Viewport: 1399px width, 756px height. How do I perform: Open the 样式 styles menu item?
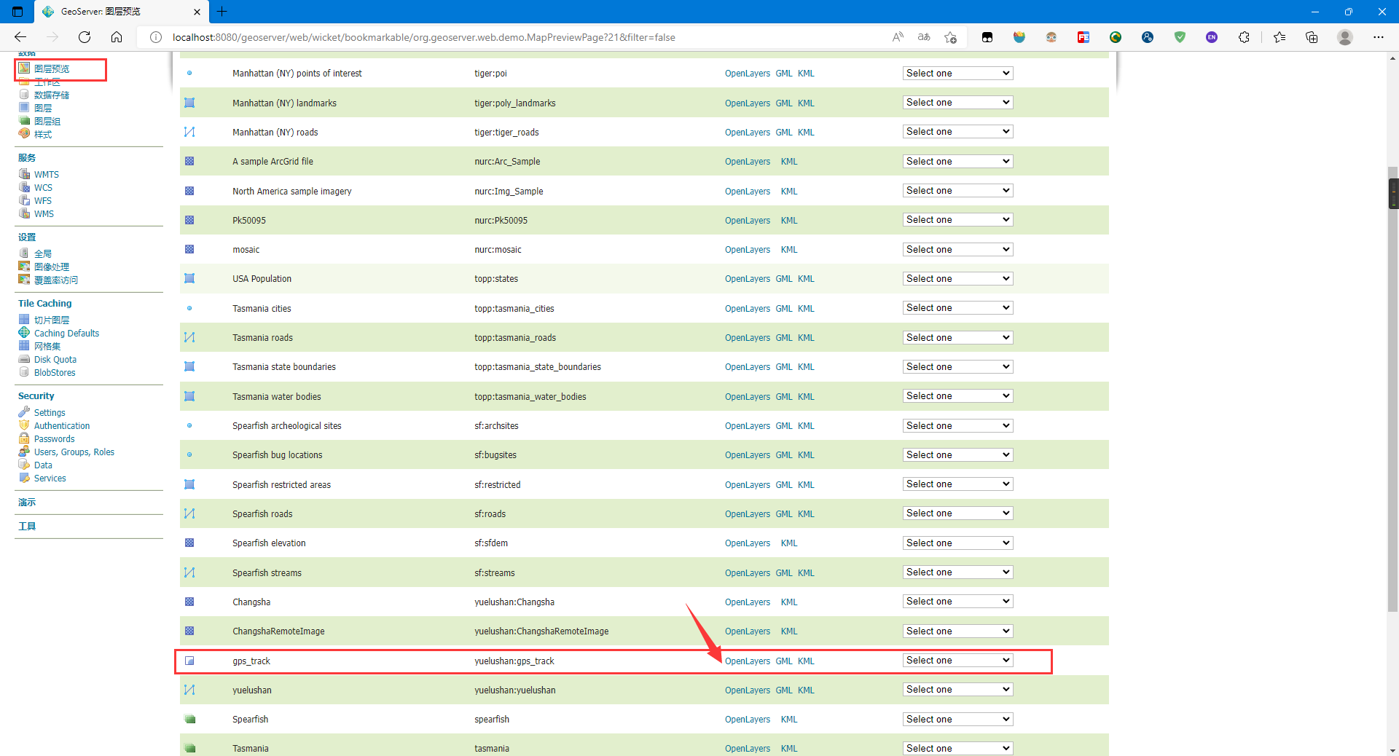(43, 135)
